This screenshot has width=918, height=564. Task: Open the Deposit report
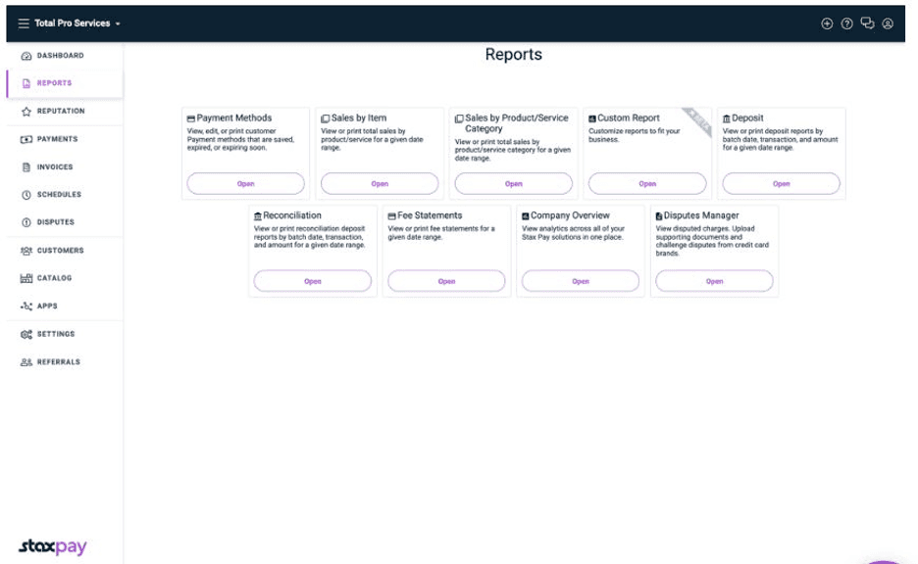click(781, 184)
